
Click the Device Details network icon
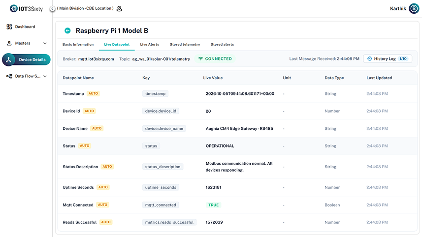[x=8, y=59]
